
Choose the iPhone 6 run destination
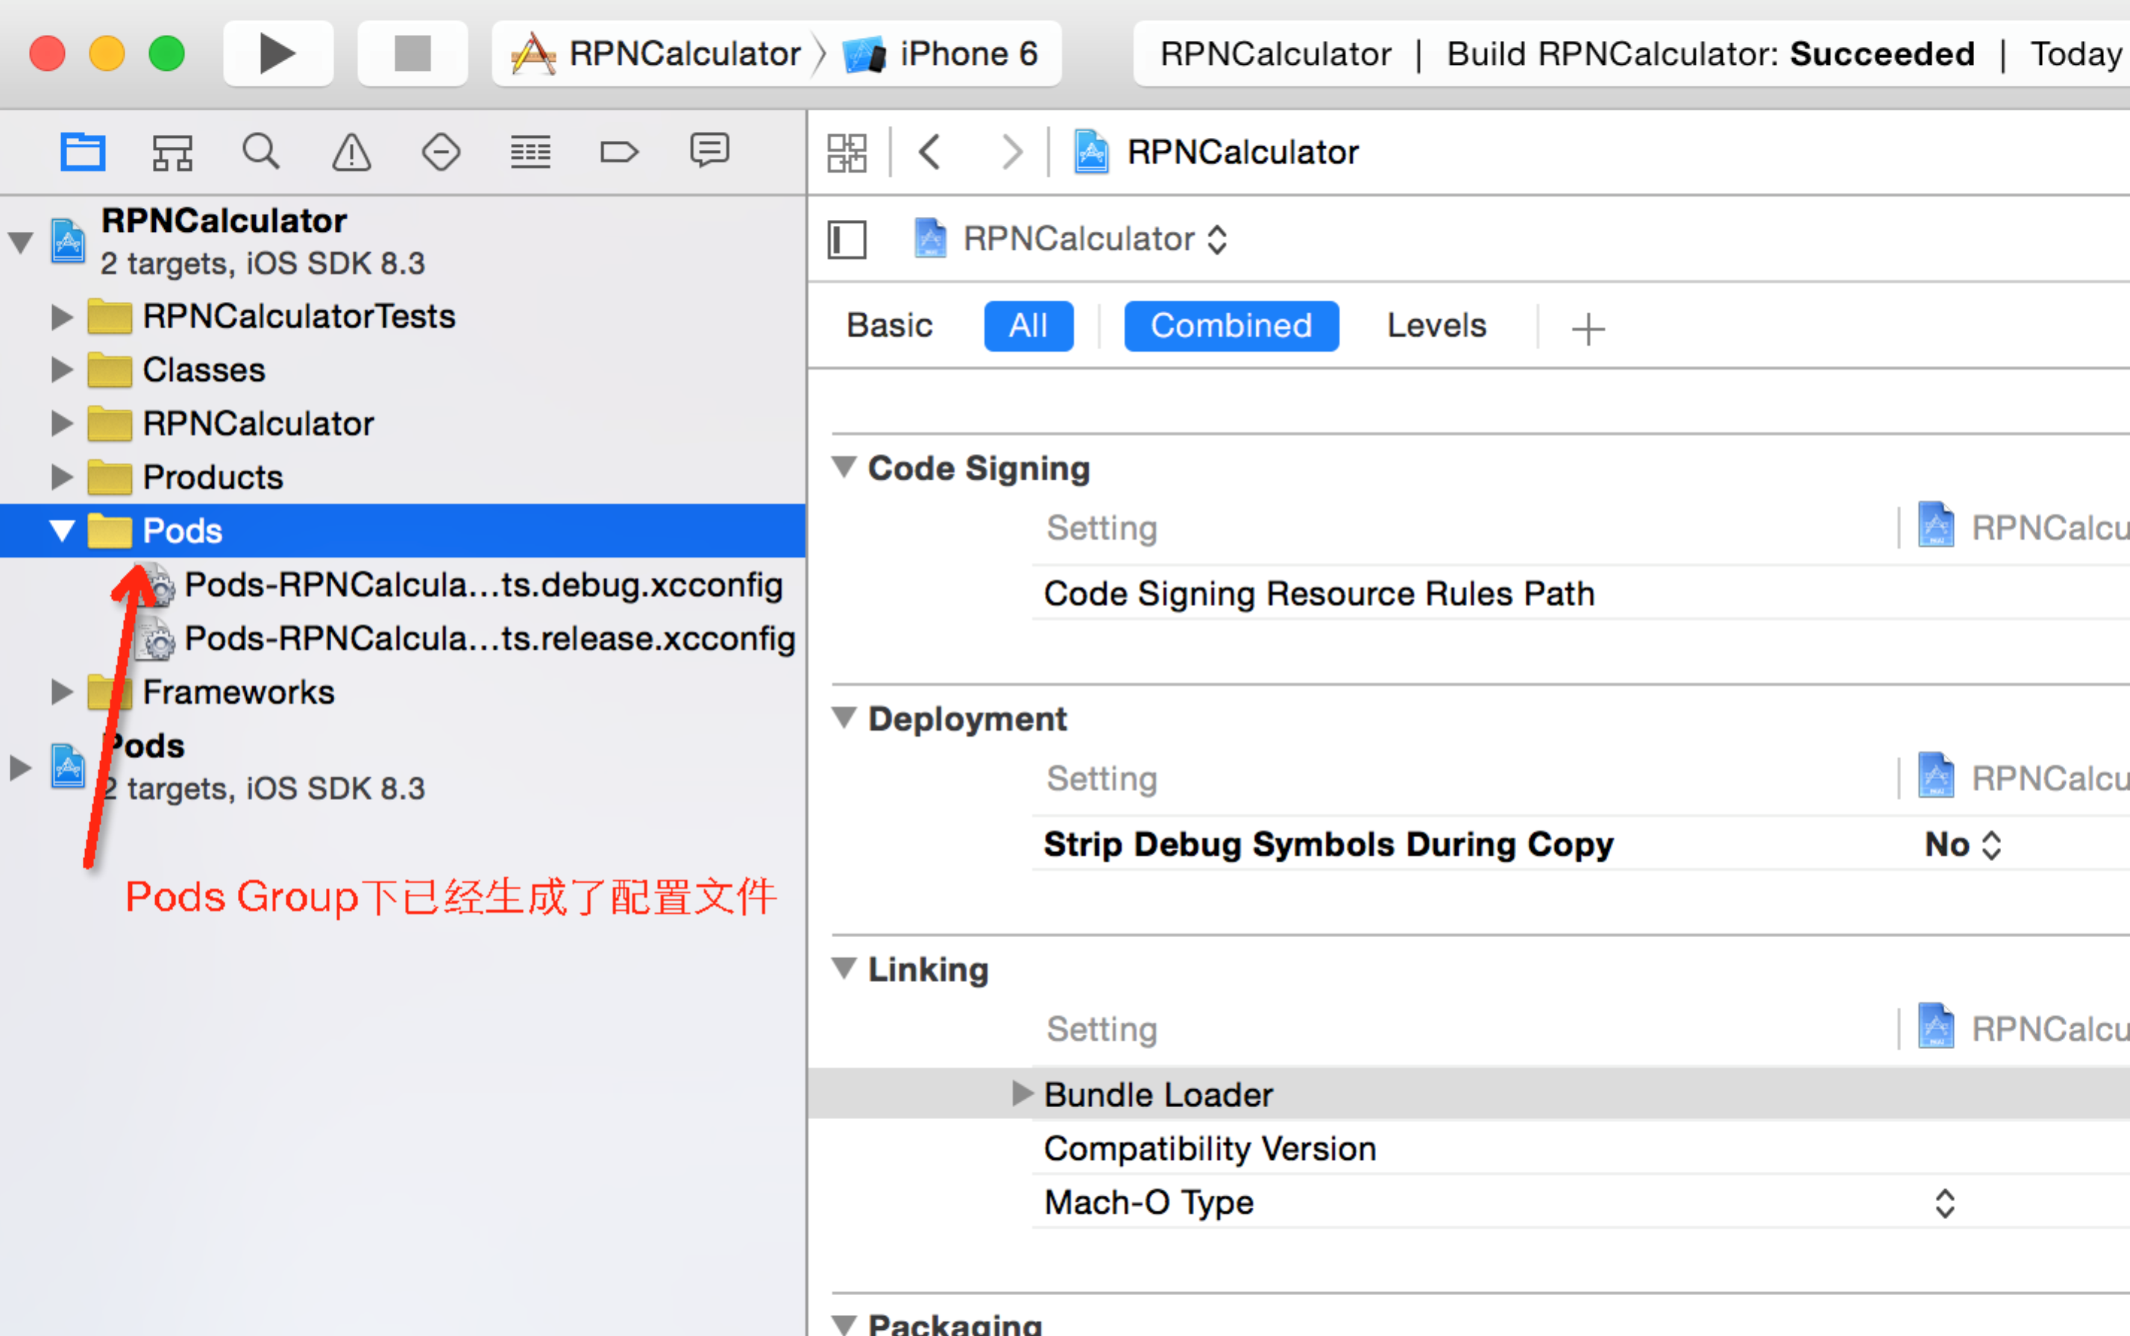pos(942,54)
